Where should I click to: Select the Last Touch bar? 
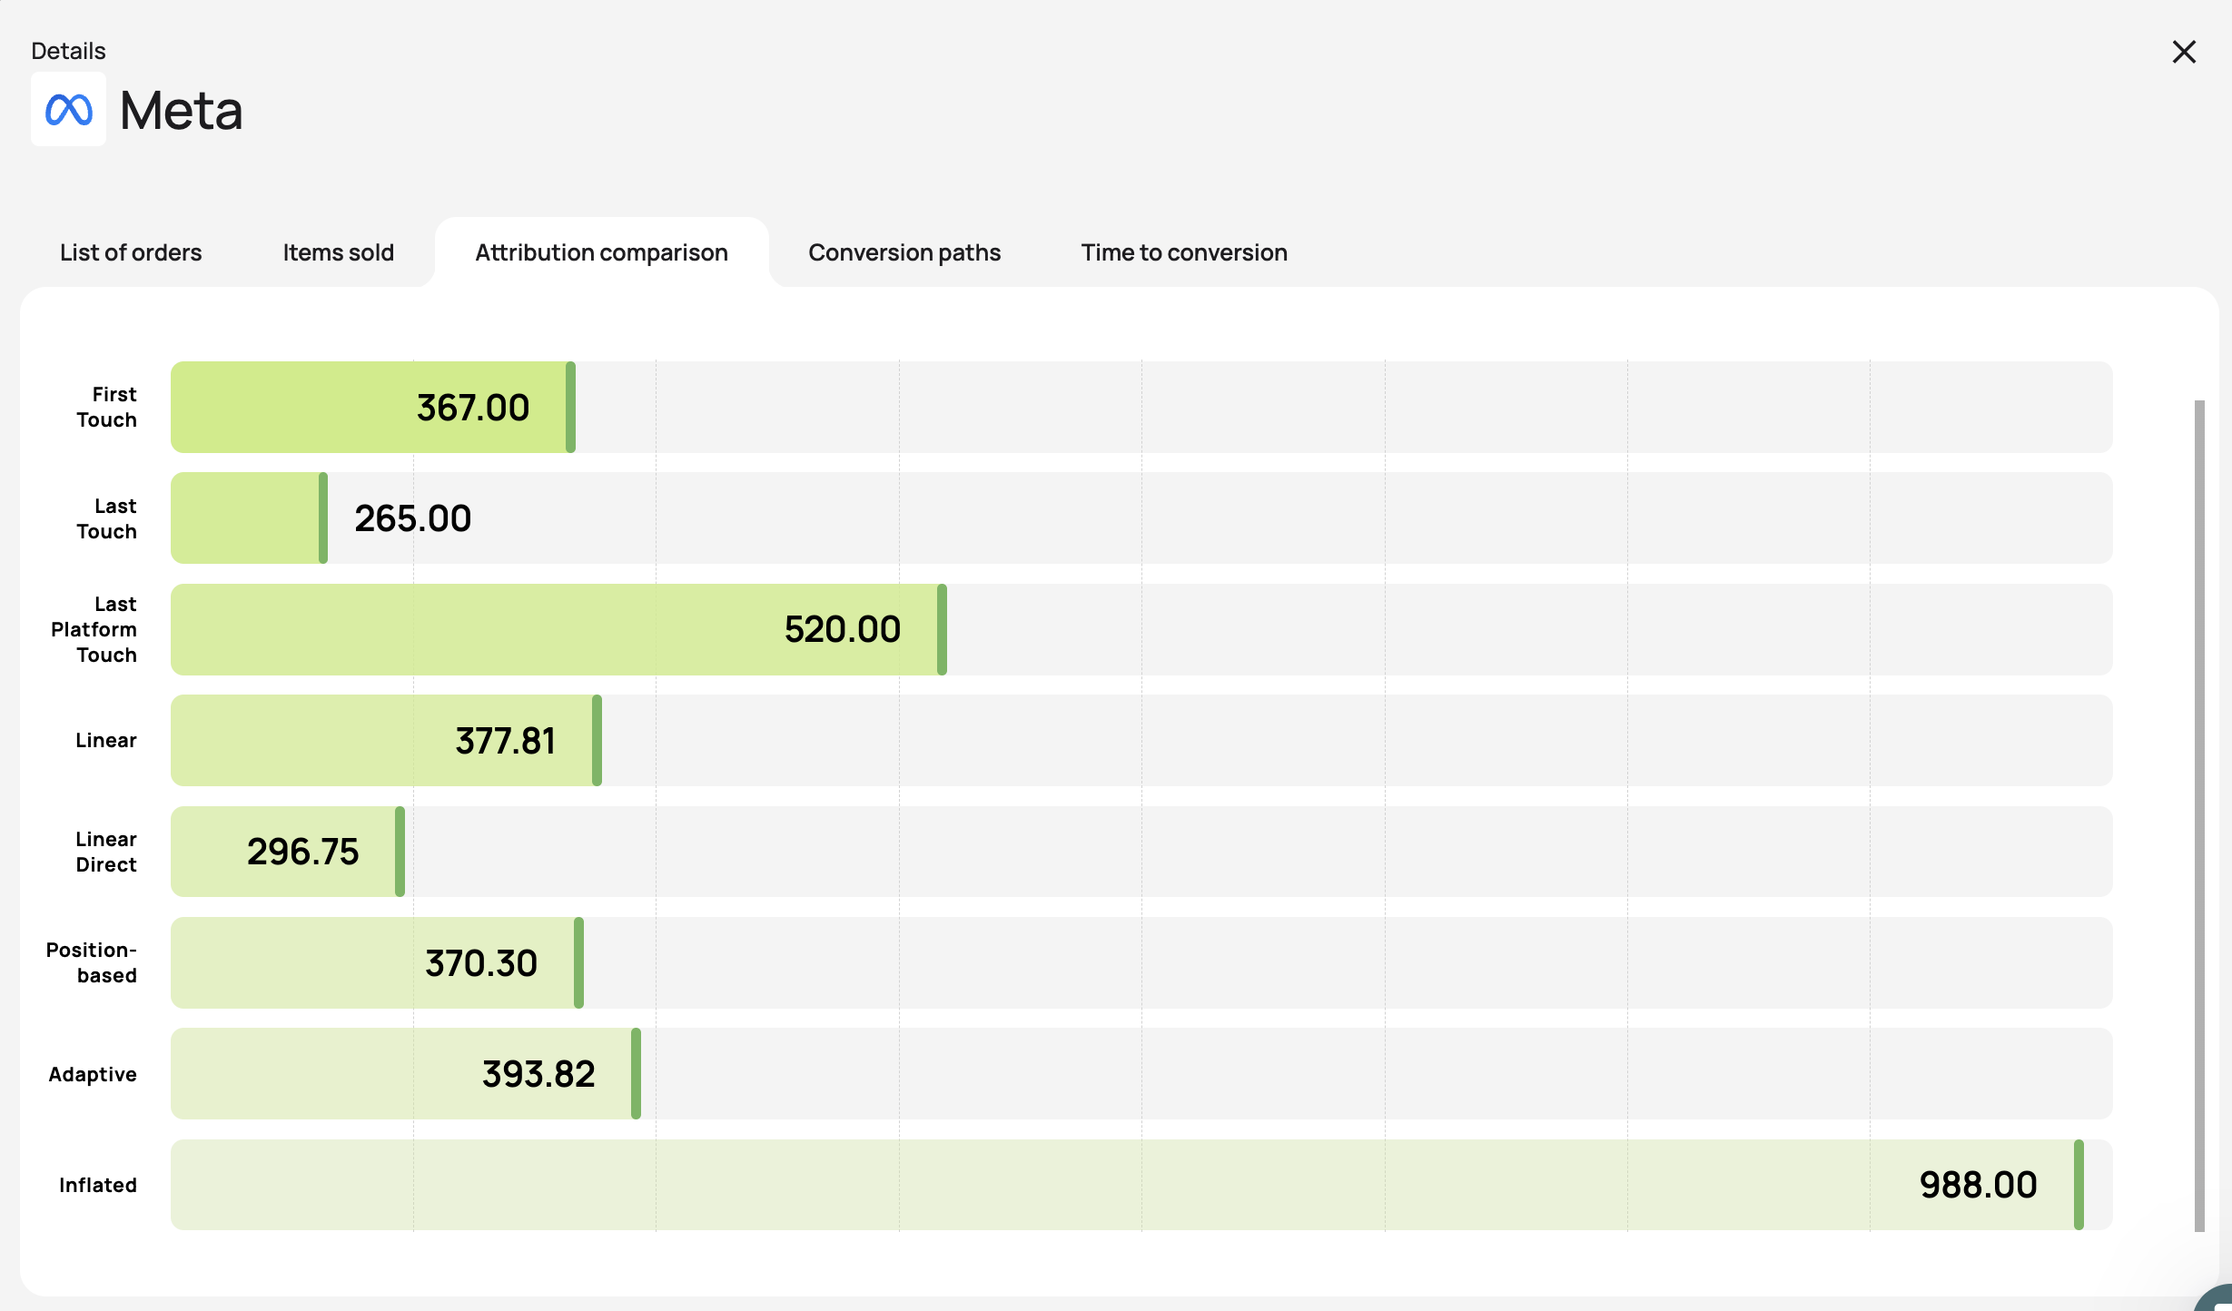pyautogui.click(x=250, y=517)
